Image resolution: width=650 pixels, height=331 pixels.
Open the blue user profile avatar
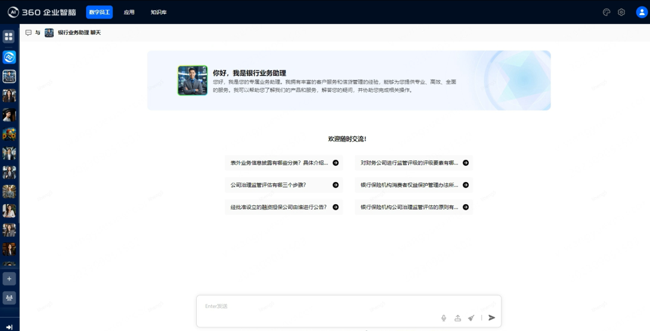642,12
